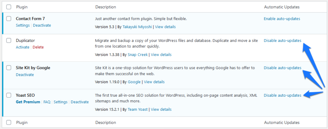Open the Yoast SEO FAQ link
Image resolution: width=328 pixels, height=129 pixels.
pyautogui.click(x=47, y=102)
